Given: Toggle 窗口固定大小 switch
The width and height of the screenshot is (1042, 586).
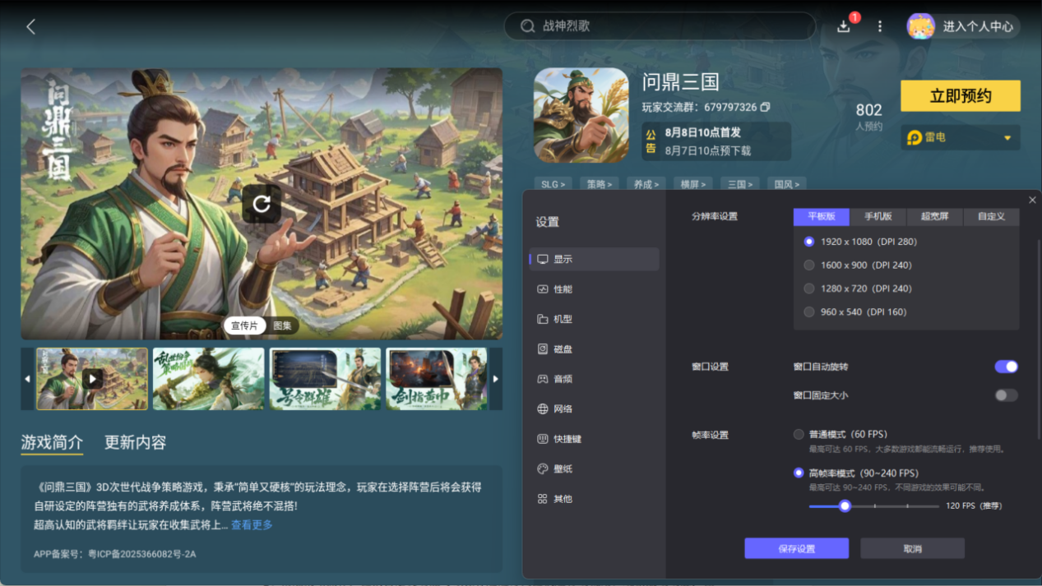Looking at the screenshot, I should [x=1007, y=395].
